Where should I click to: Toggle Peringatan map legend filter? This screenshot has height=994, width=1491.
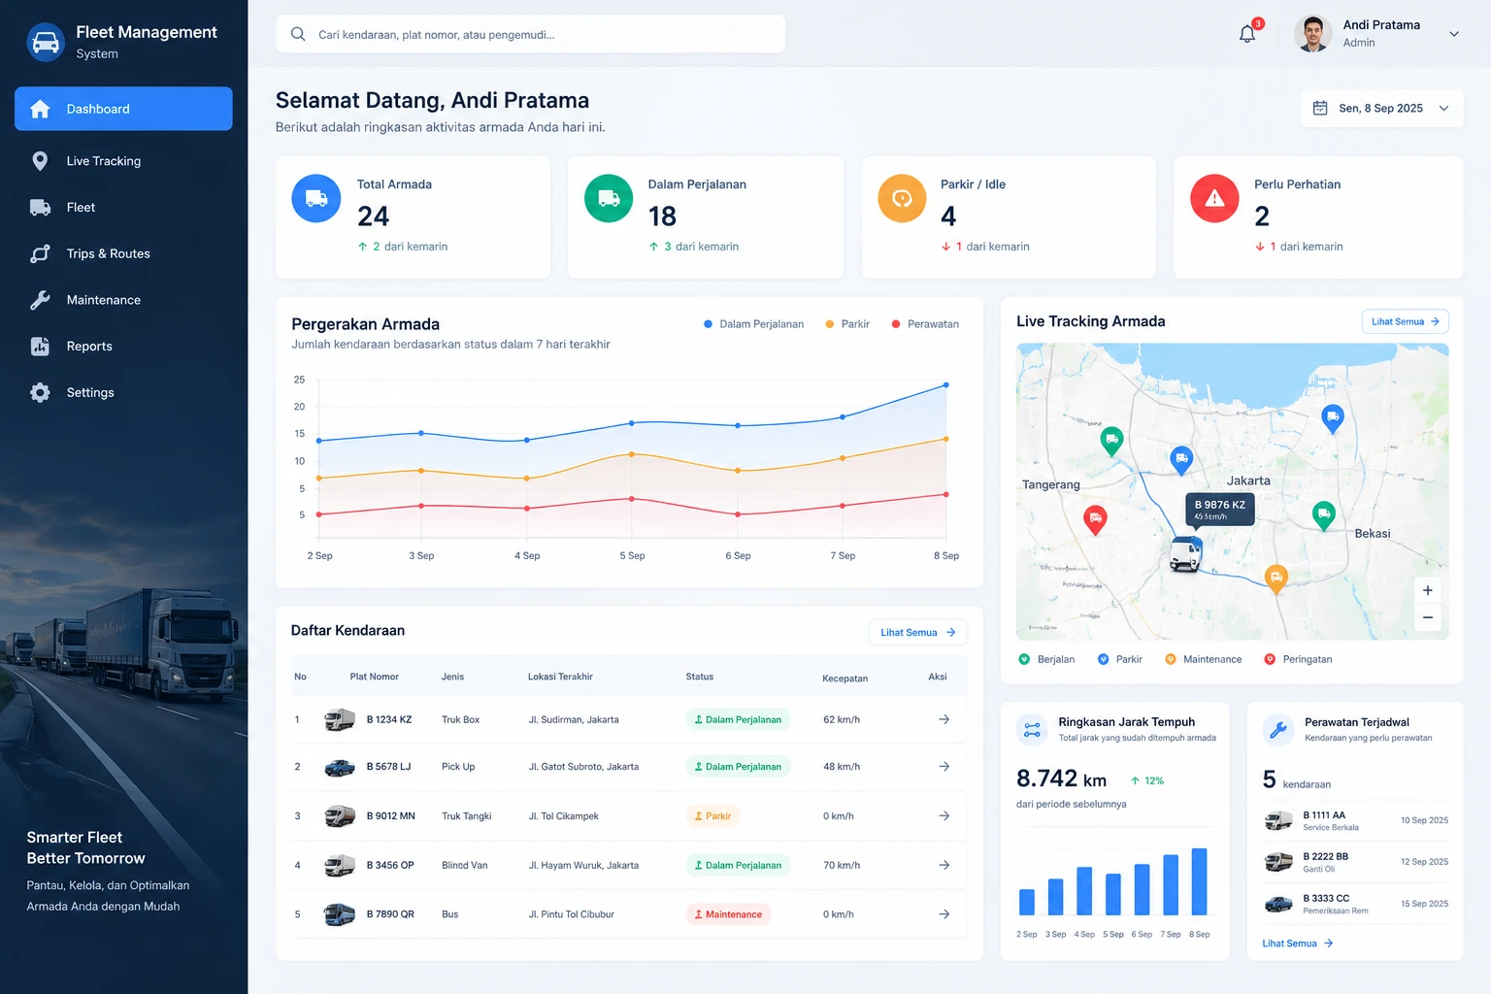[1298, 659]
